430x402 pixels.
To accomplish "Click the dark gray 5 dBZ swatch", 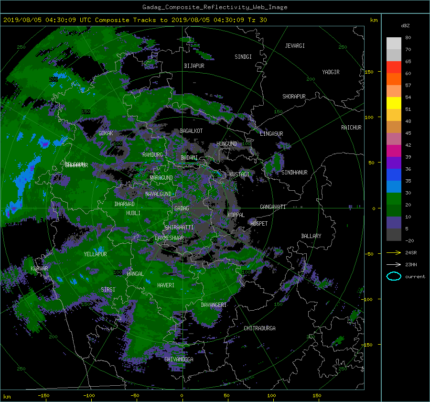I will [394, 235].
